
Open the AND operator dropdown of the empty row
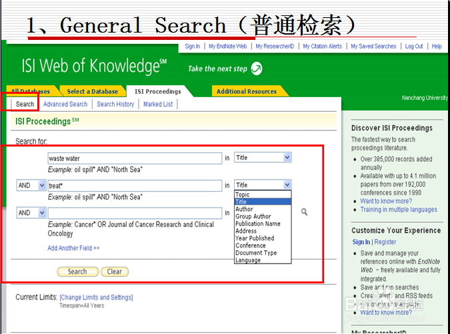[31, 213]
